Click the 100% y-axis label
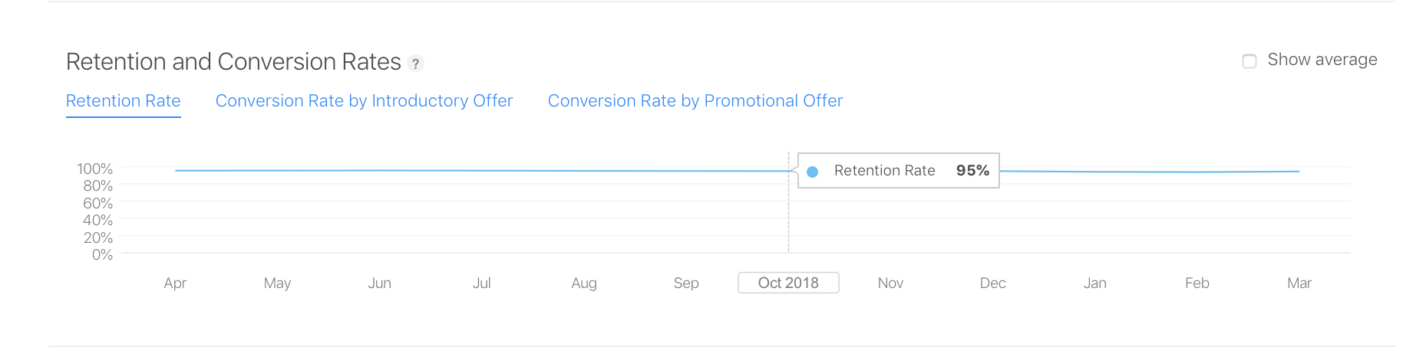The image size is (1403, 357). pos(95,169)
